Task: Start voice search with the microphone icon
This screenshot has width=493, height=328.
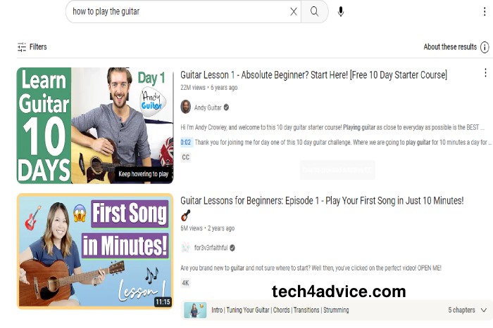Action: click(x=340, y=12)
